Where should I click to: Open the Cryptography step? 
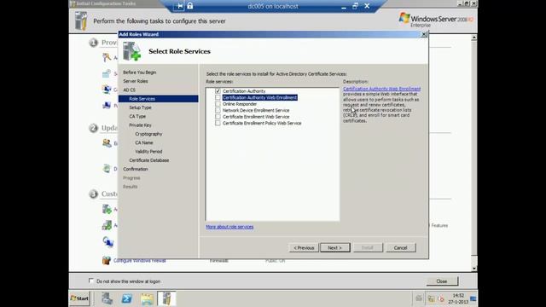coord(148,134)
